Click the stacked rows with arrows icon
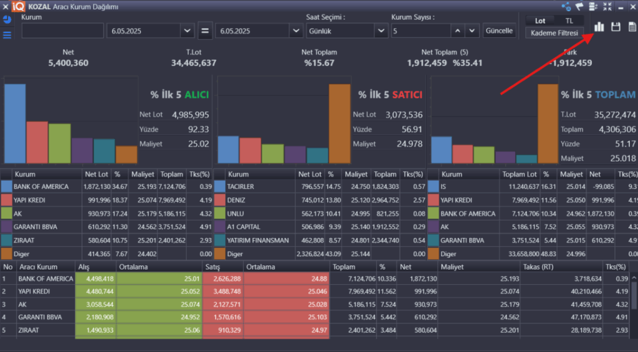The height and width of the screenshot is (352, 638). pyautogui.click(x=593, y=6)
